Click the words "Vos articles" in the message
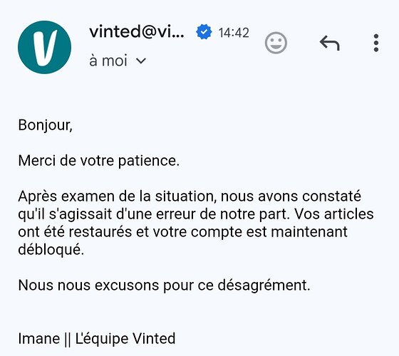Viewport: 399px width, 356px height. coord(334,214)
